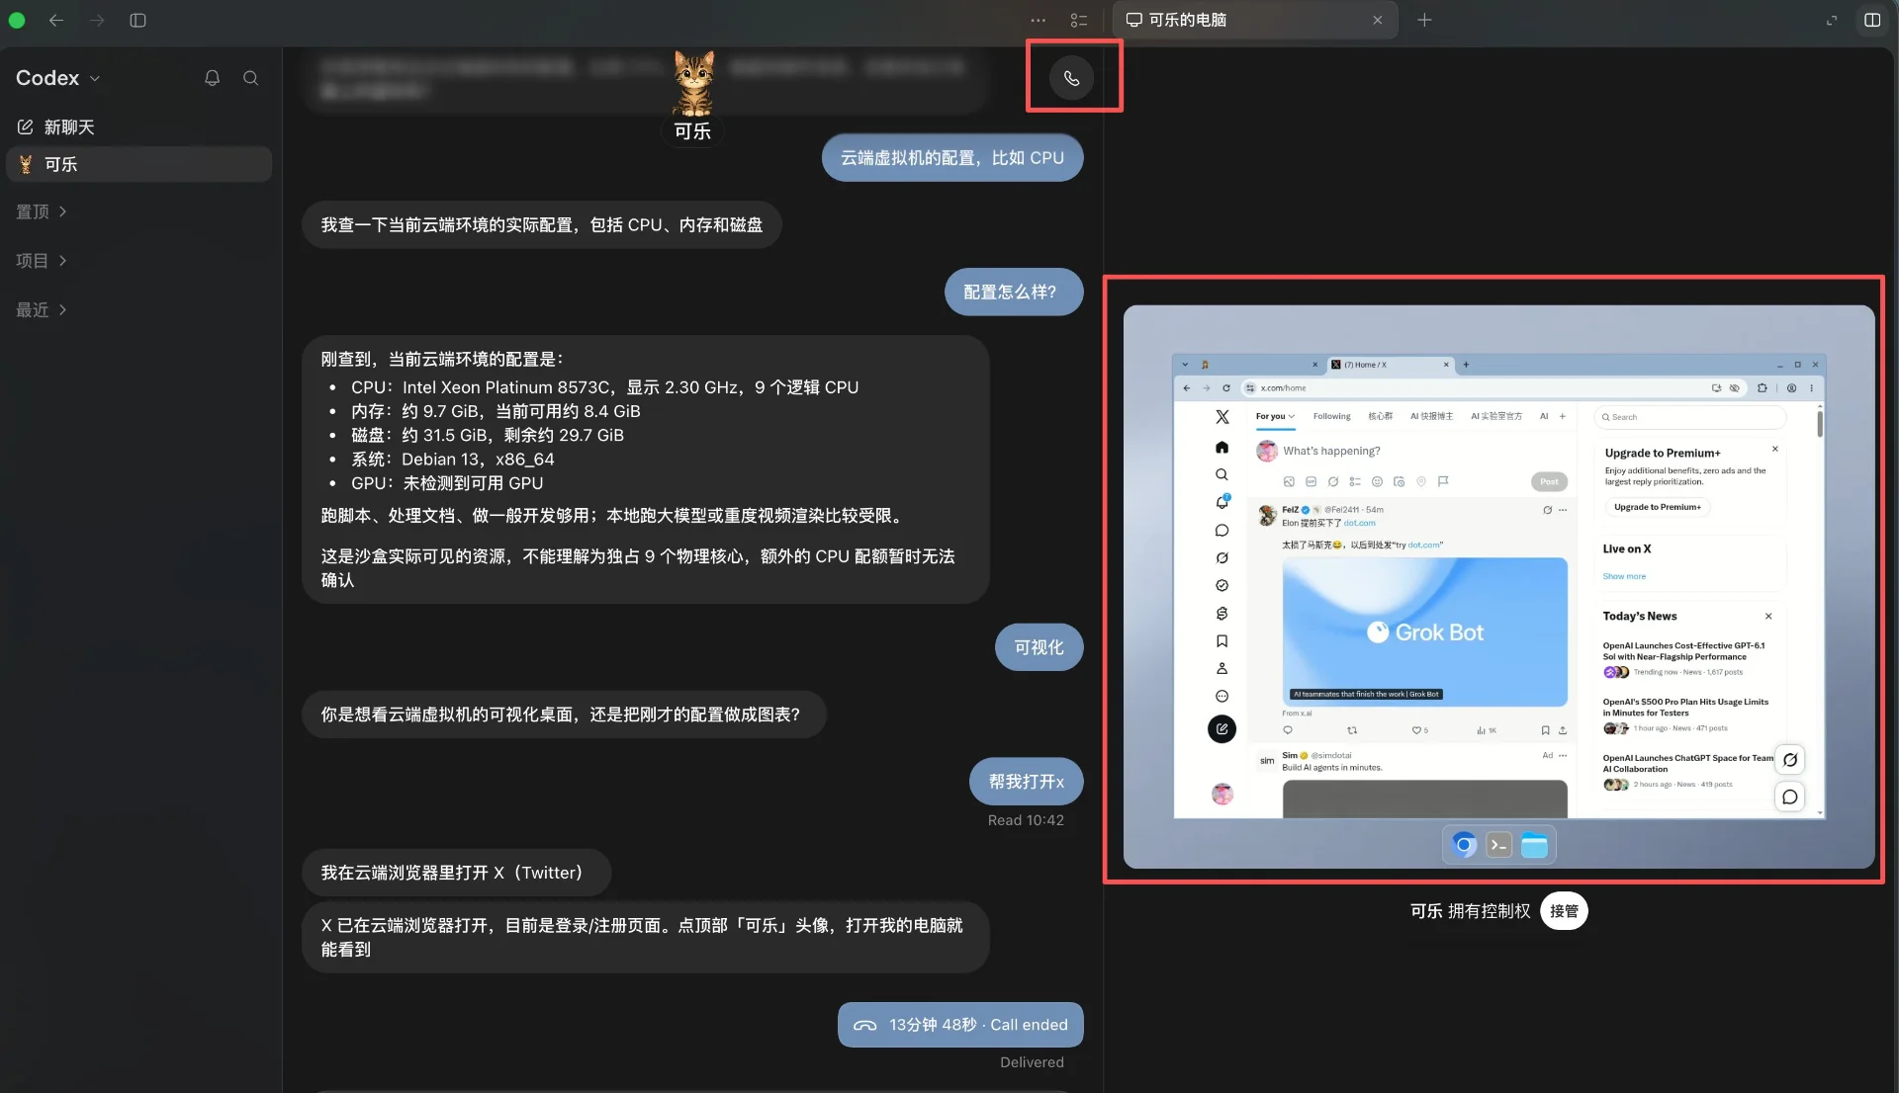Open the three-dots more menu in title bar
Viewport: 1899px width, 1093px height.
(x=1038, y=20)
